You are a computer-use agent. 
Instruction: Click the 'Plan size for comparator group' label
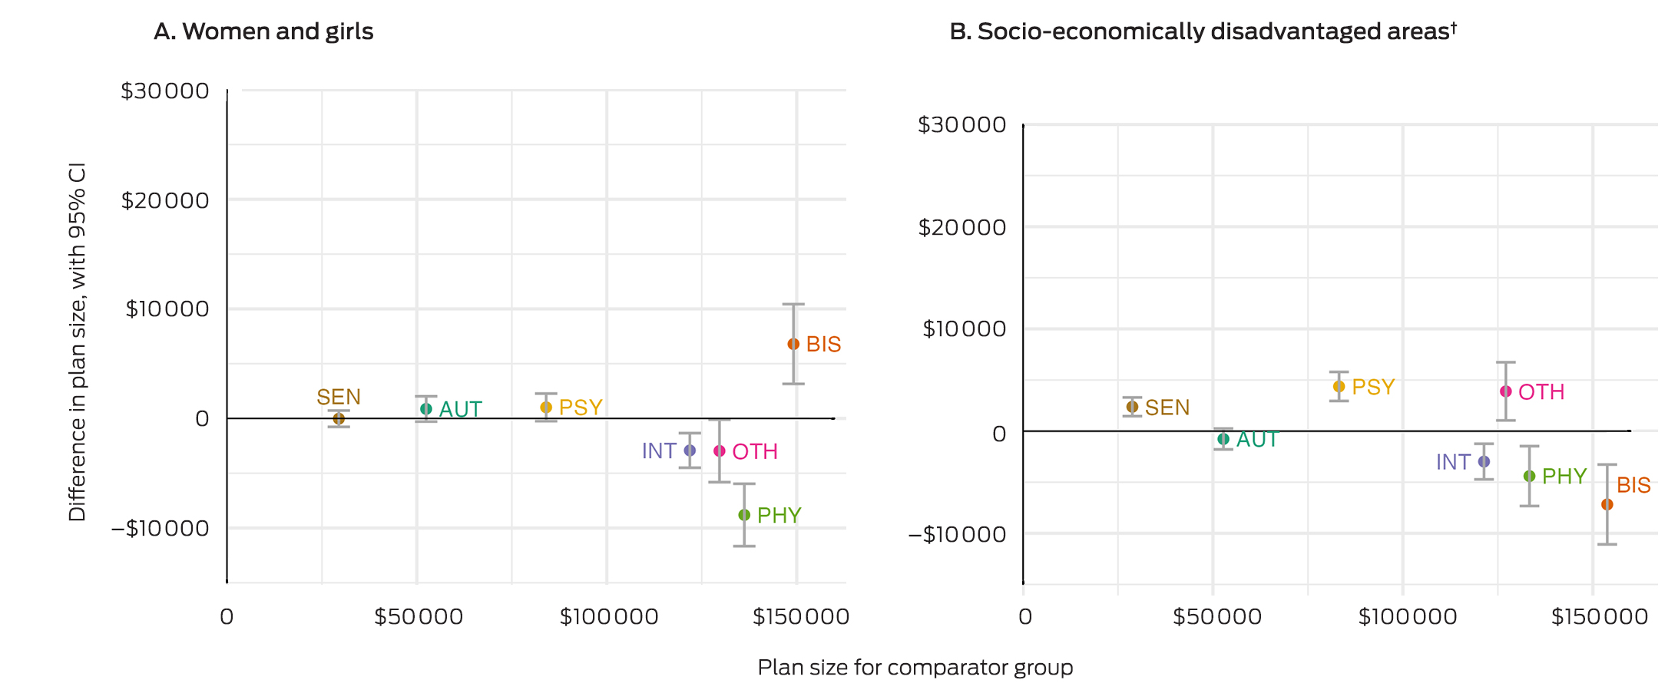[x=915, y=668]
